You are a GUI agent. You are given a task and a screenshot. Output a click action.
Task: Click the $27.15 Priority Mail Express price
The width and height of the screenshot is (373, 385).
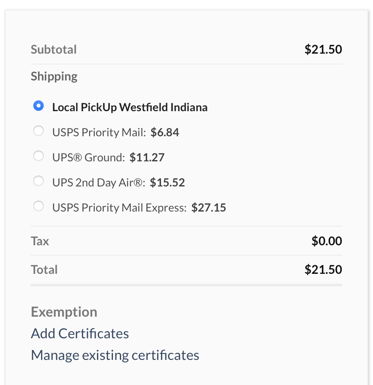click(x=209, y=208)
